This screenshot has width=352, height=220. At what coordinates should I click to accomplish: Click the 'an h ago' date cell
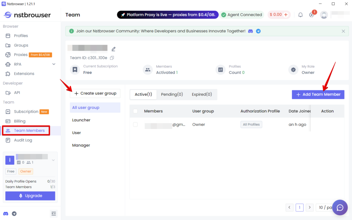tap(297, 125)
